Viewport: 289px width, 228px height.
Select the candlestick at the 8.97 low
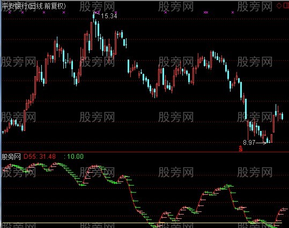(x=267, y=140)
